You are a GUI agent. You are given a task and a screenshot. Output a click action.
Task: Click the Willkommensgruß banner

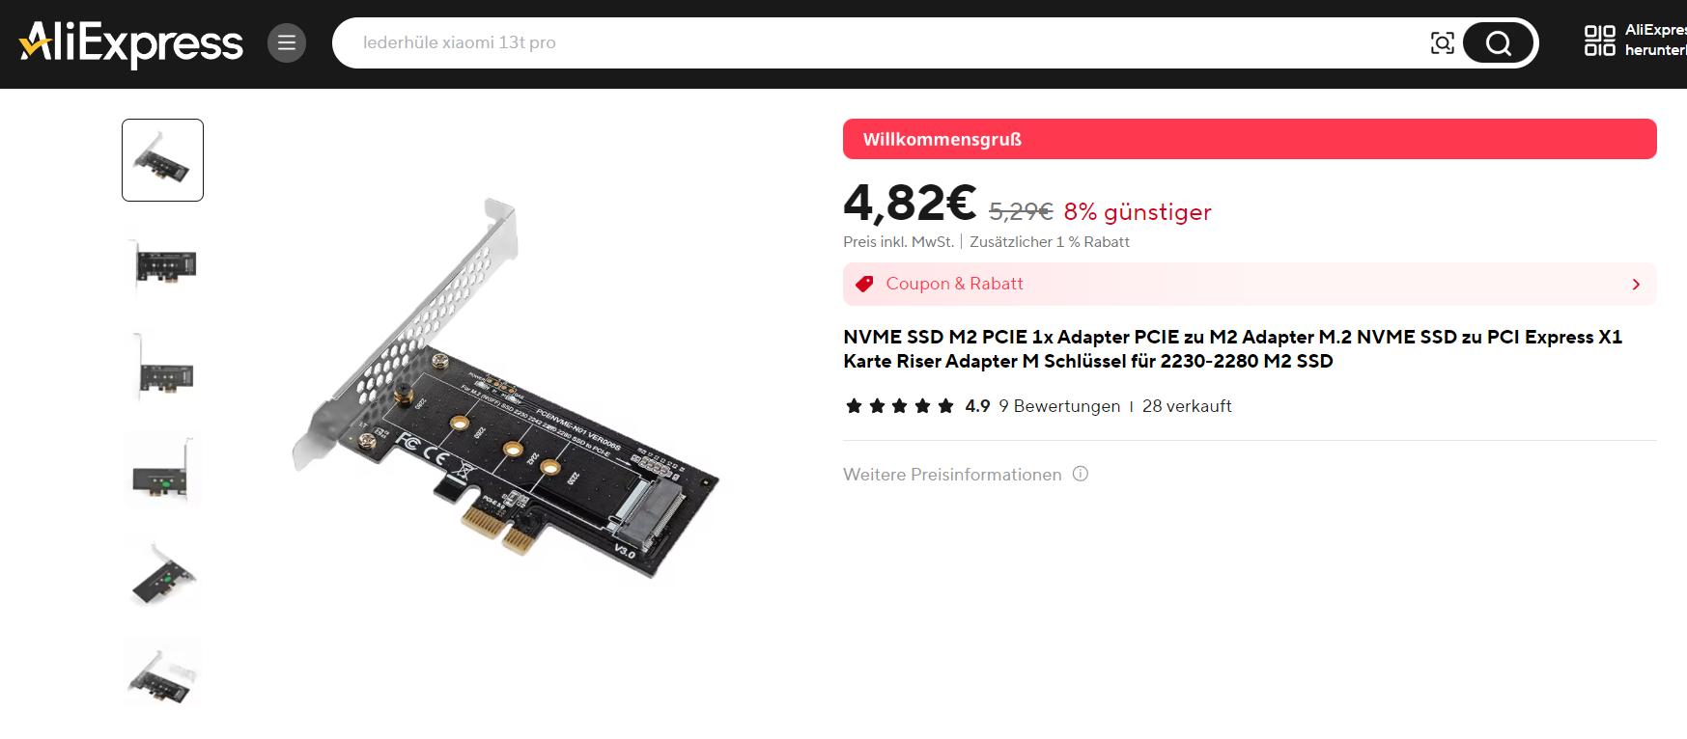(1250, 139)
